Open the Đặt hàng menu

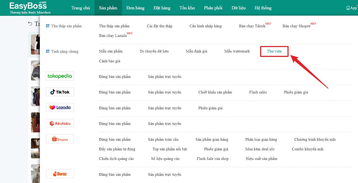click(162, 8)
